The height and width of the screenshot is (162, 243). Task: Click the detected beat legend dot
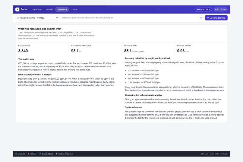[x=40, y=154]
